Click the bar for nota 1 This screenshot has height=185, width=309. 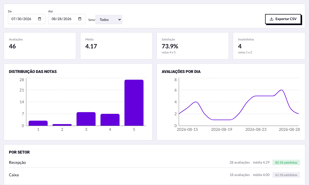pos(38,123)
